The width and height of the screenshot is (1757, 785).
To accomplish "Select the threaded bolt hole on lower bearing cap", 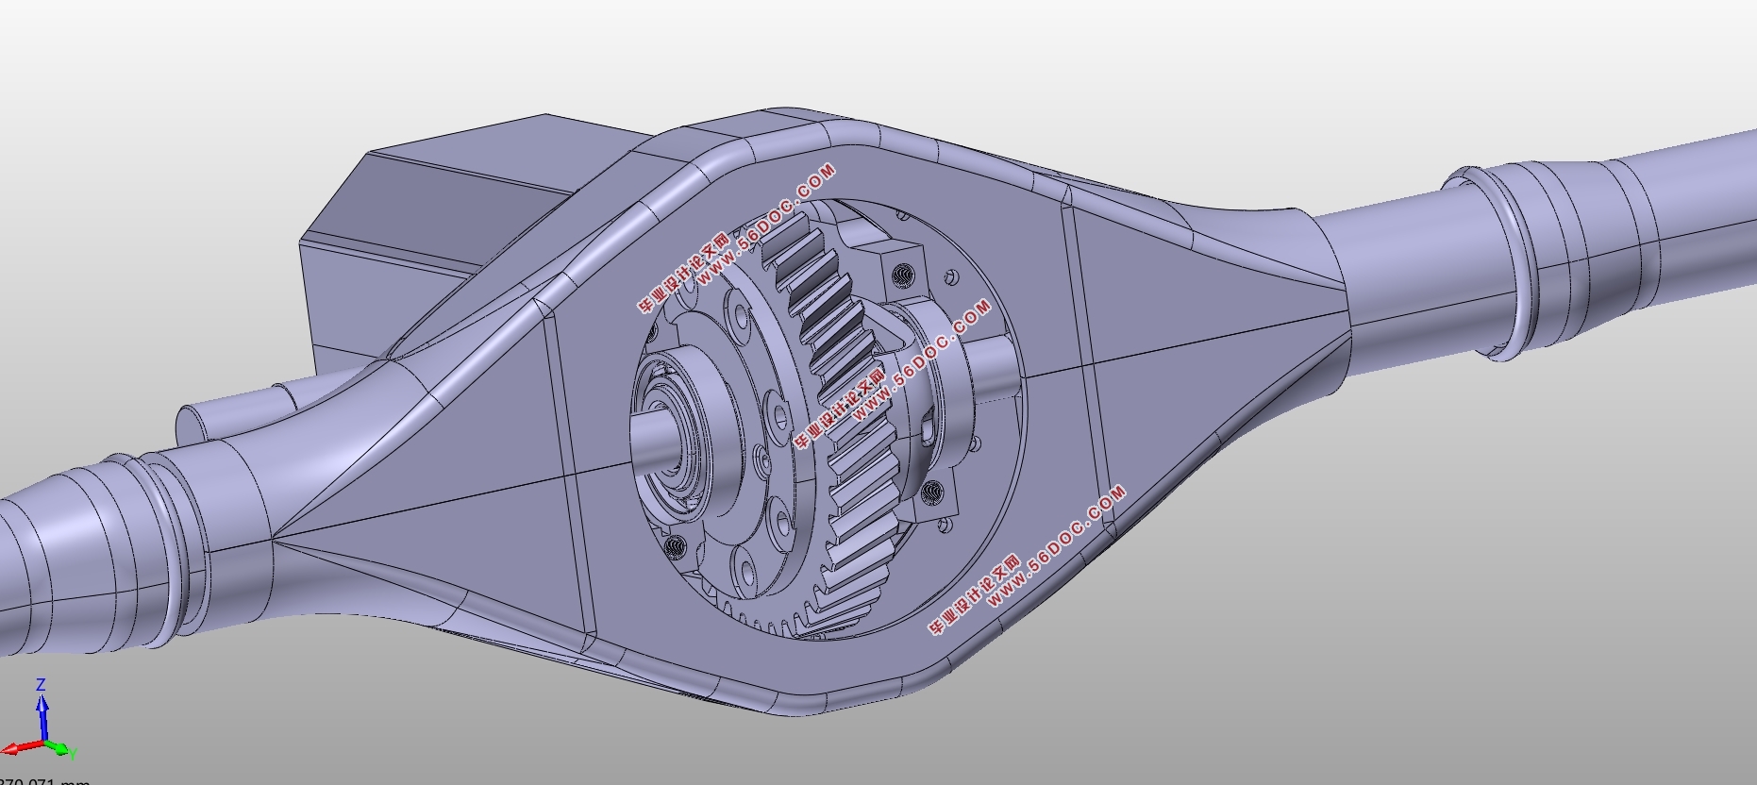I will [x=933, y=490].
